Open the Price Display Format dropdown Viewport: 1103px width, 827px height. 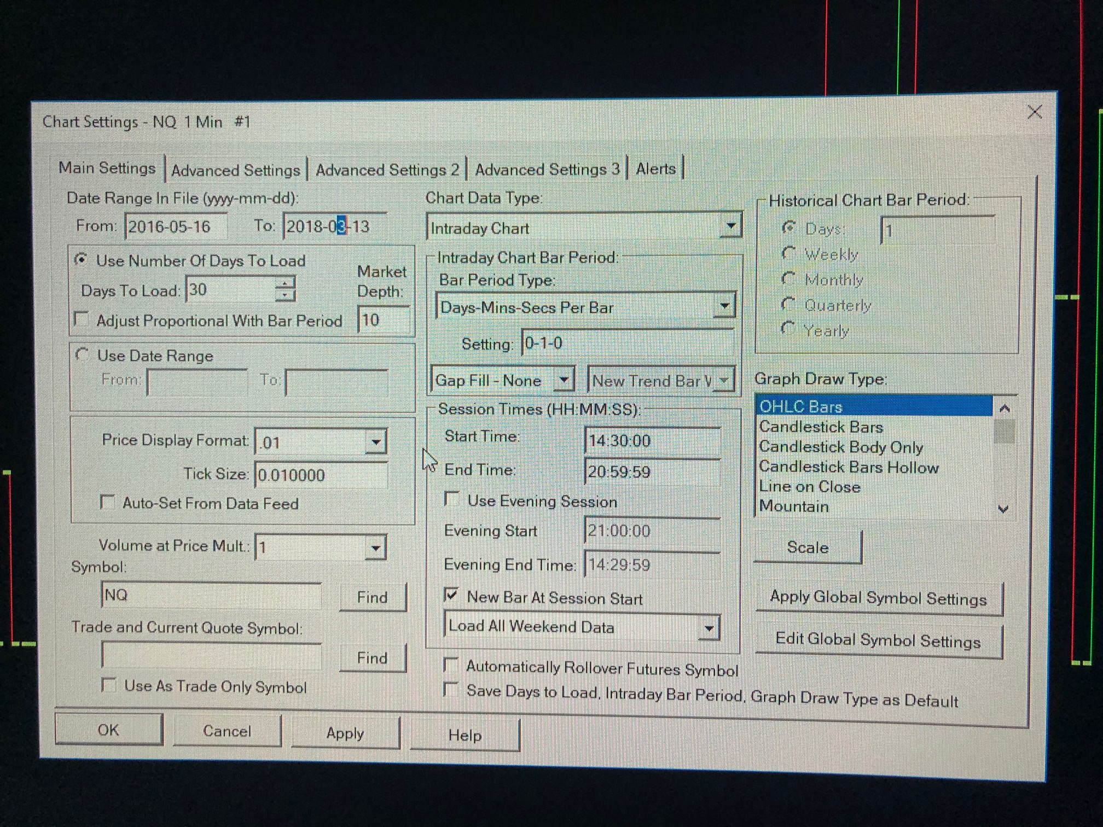click(376, 441)
